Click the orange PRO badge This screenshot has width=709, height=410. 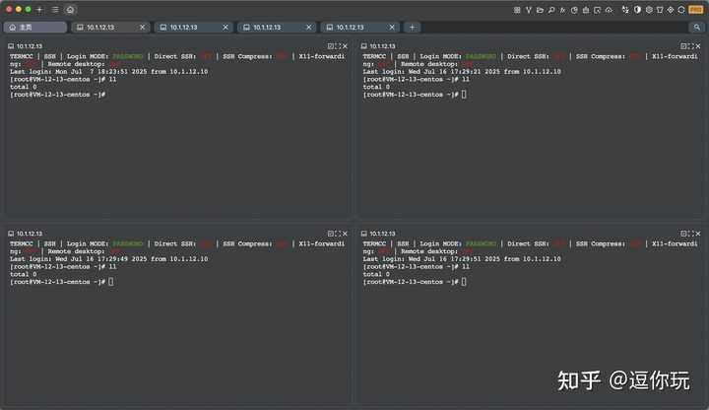pos(695,10)
